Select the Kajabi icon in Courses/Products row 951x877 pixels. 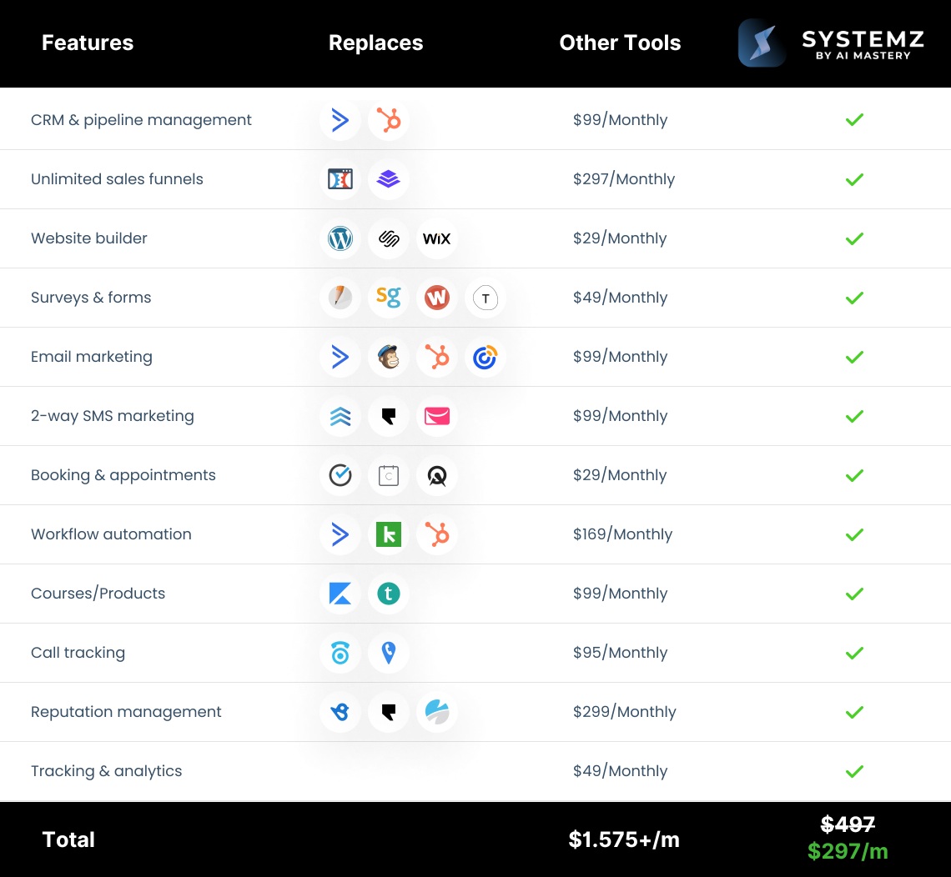coord(340,594)
